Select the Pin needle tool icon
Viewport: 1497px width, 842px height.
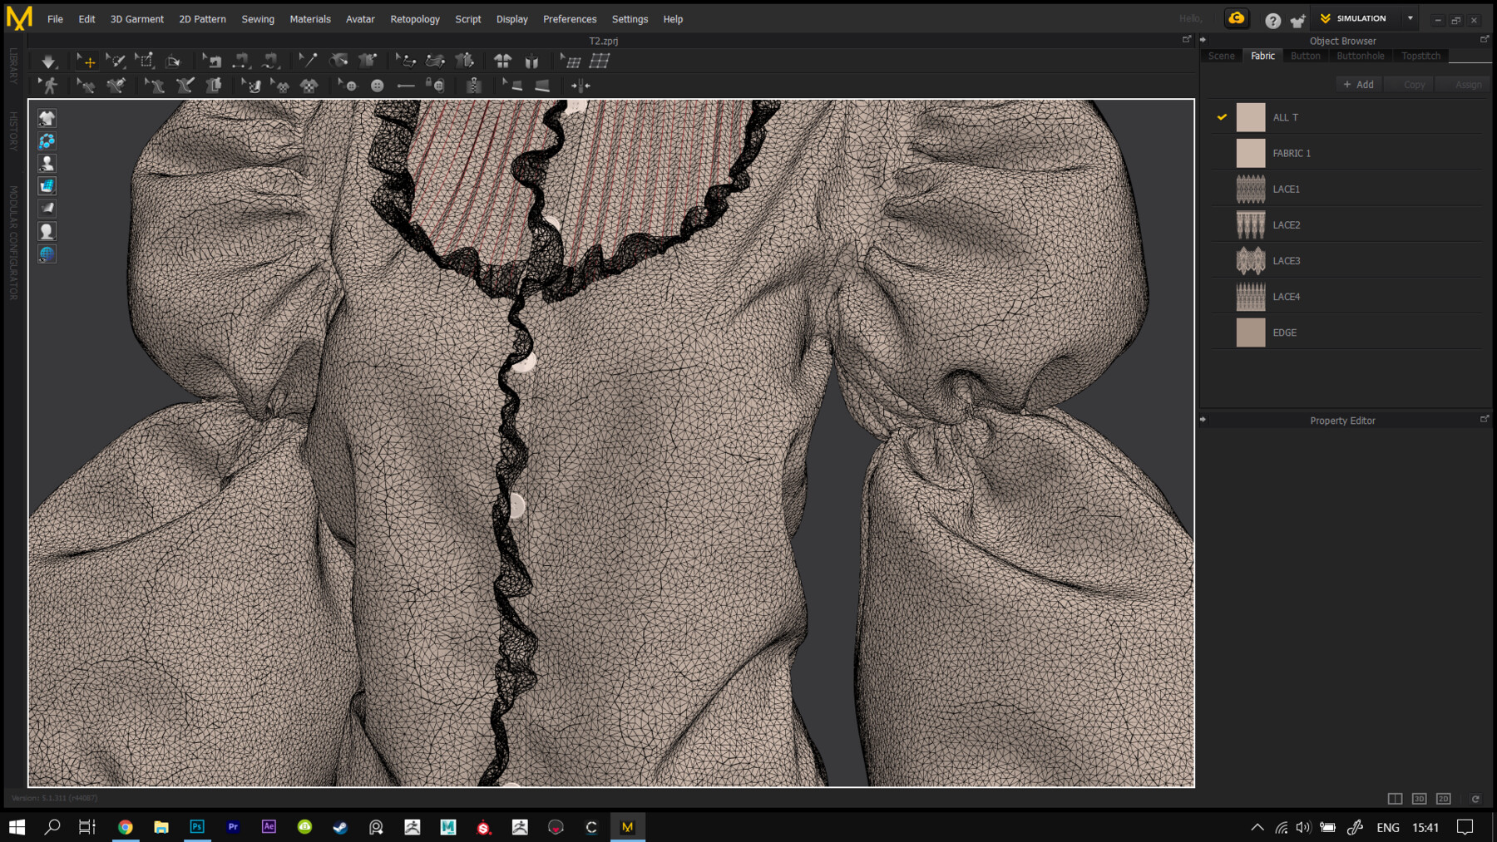point(307,61)
